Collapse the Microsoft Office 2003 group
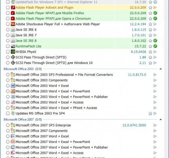 [161, 69]
